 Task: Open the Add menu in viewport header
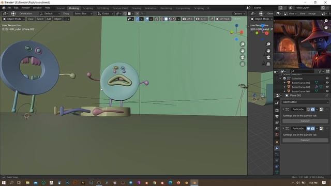tap(49, 19)
